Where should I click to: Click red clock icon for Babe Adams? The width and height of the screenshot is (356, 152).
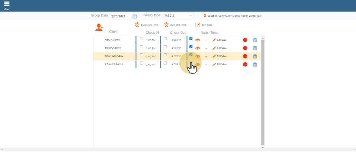pyautogui.click(x=245, y=48)
